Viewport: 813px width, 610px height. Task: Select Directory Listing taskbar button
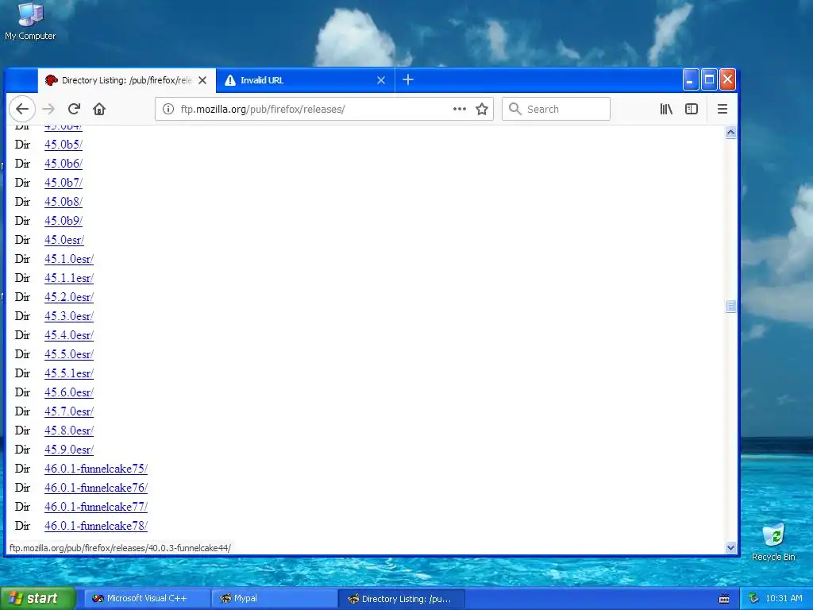coord(401,599)
